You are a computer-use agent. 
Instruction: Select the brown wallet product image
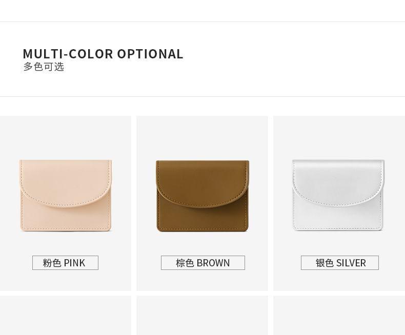coord(202,196)
